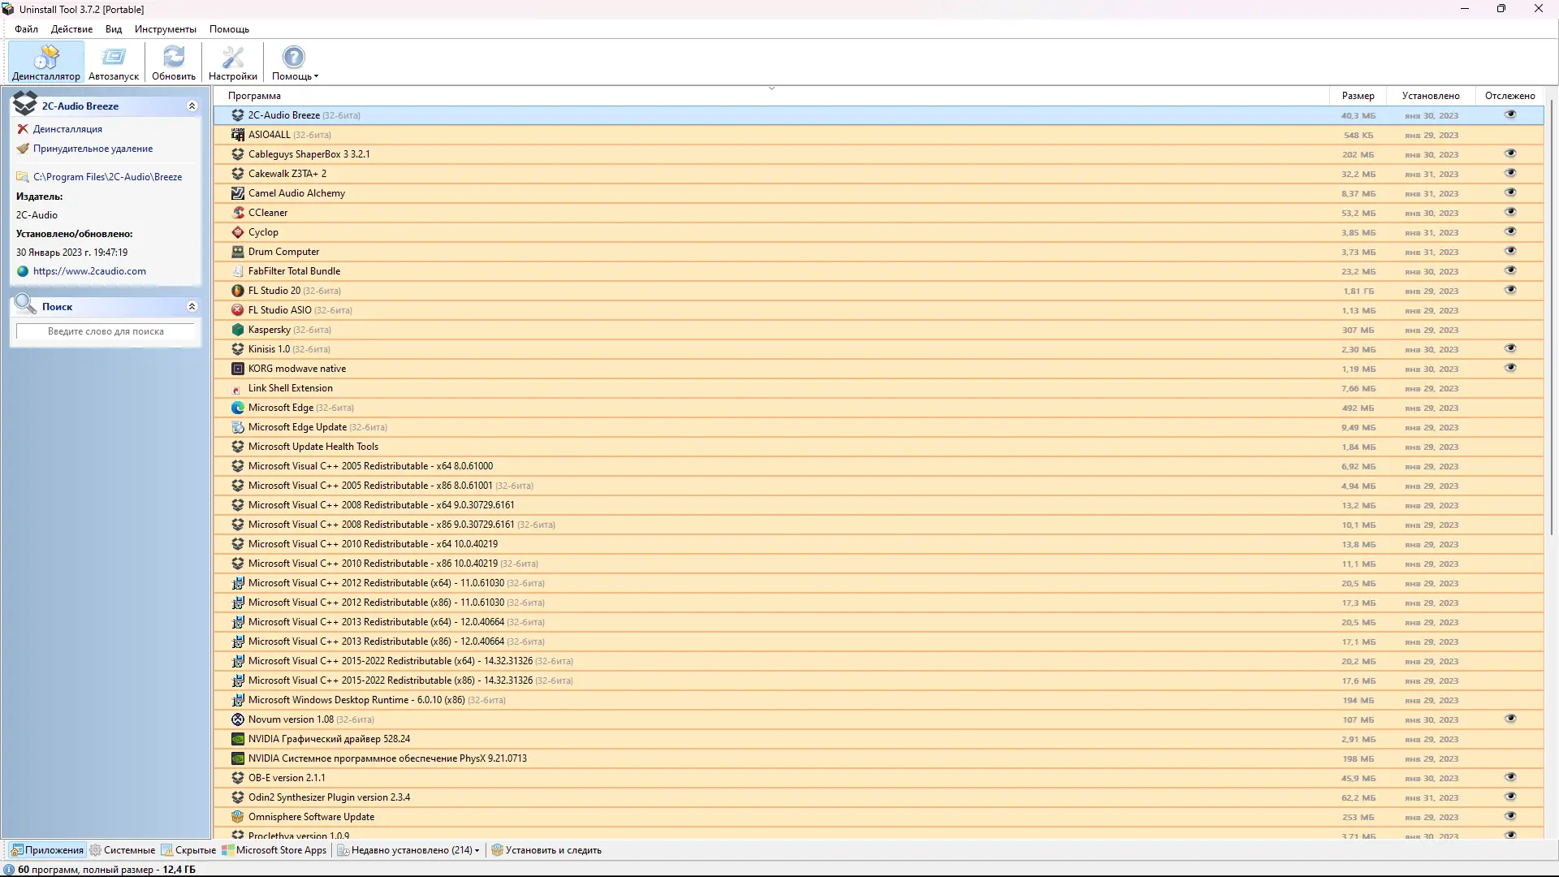
Task: Open the Автозапуск (autorun) toolbar icon
Action: click(x=114, y=58)
